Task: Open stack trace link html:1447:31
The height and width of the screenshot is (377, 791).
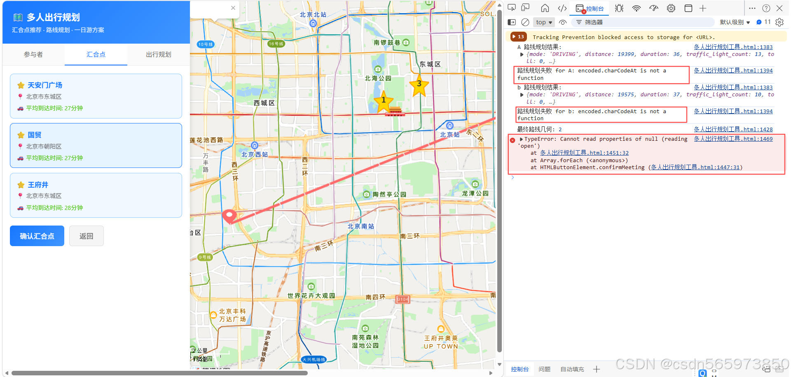Action: [695, 167]
